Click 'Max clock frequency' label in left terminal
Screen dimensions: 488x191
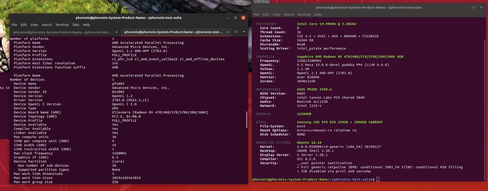(x=33, y=153)
